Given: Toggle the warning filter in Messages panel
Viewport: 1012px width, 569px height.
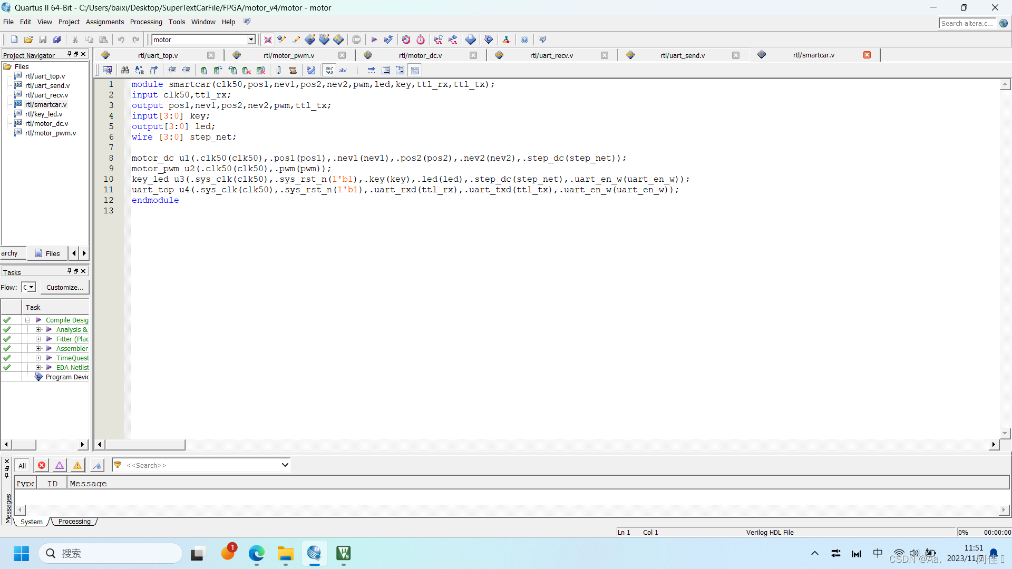Looking at the screenshot, I should point(77,465).
